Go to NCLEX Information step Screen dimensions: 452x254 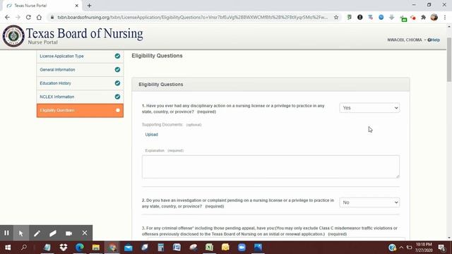80,97
